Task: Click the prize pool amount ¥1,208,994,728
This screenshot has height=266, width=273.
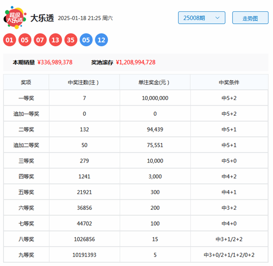Action: point(136,63)
